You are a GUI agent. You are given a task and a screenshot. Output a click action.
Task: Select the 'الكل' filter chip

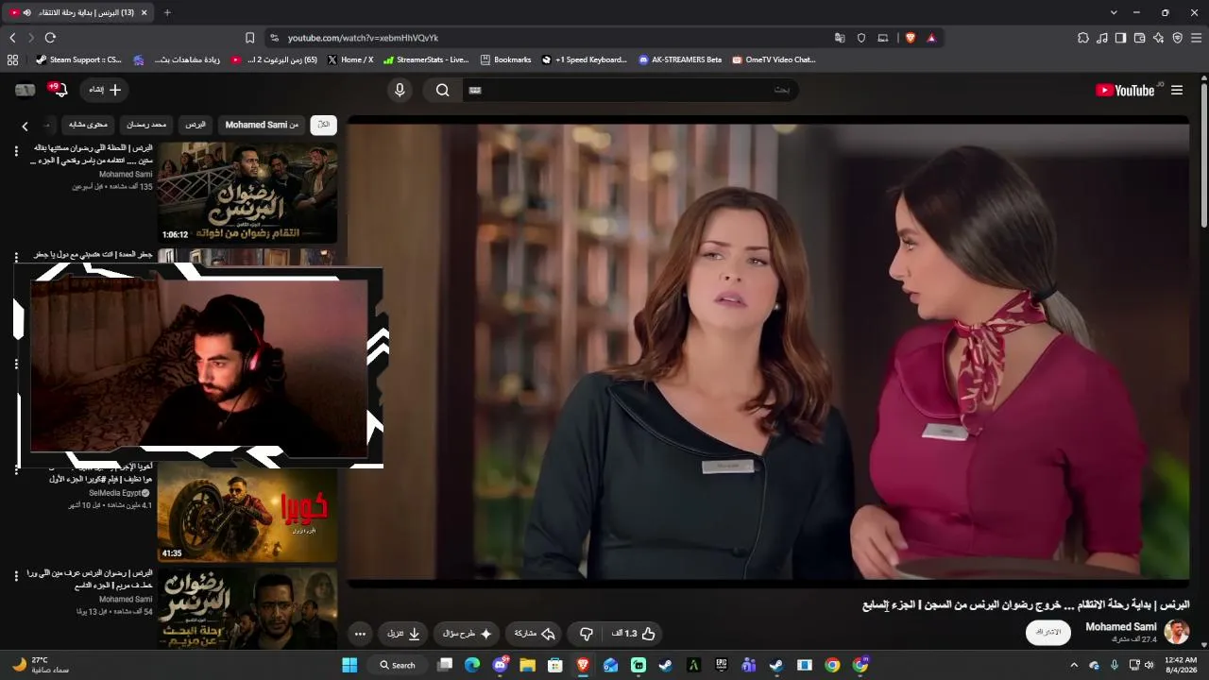[x=323, y=125]
